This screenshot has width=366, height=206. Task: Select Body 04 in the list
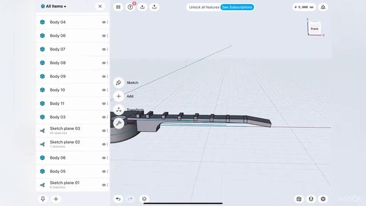73,22
